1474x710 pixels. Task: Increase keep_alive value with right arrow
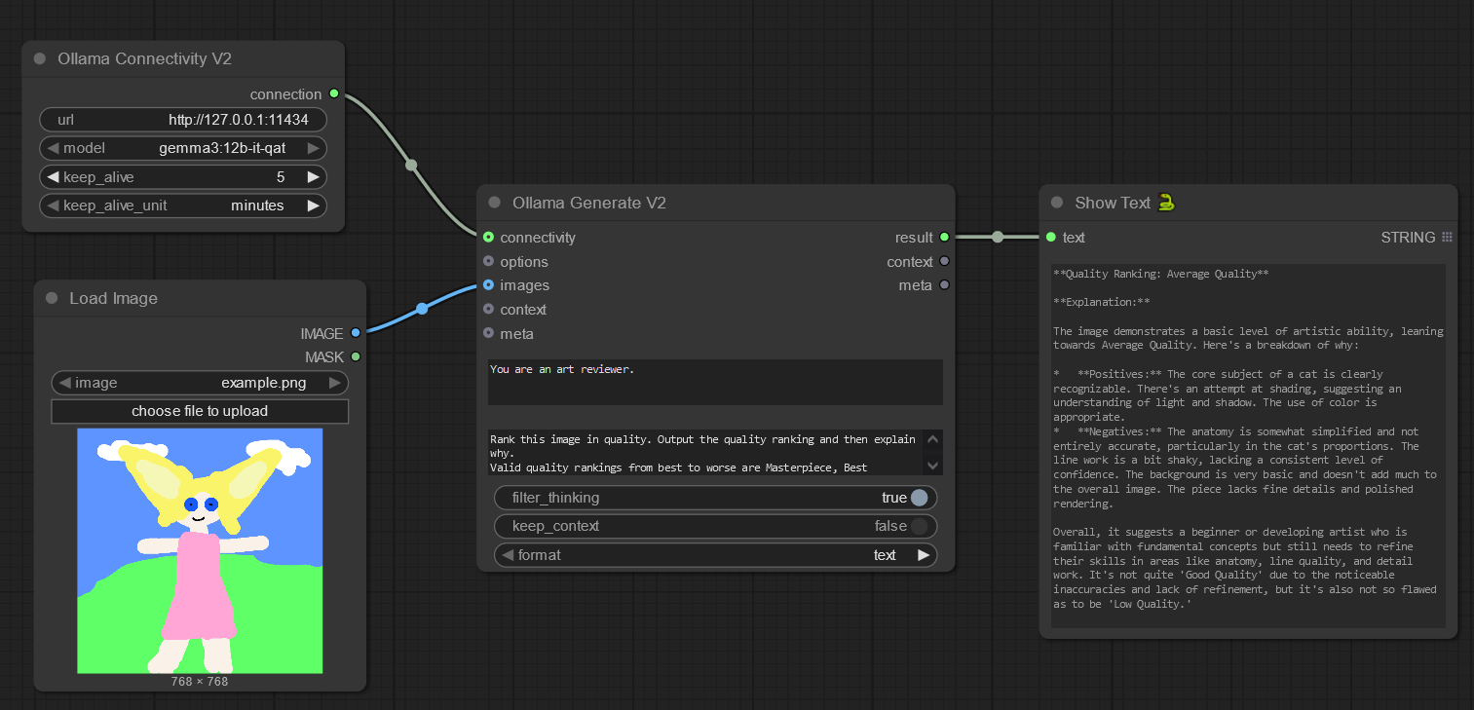(313, 177)
